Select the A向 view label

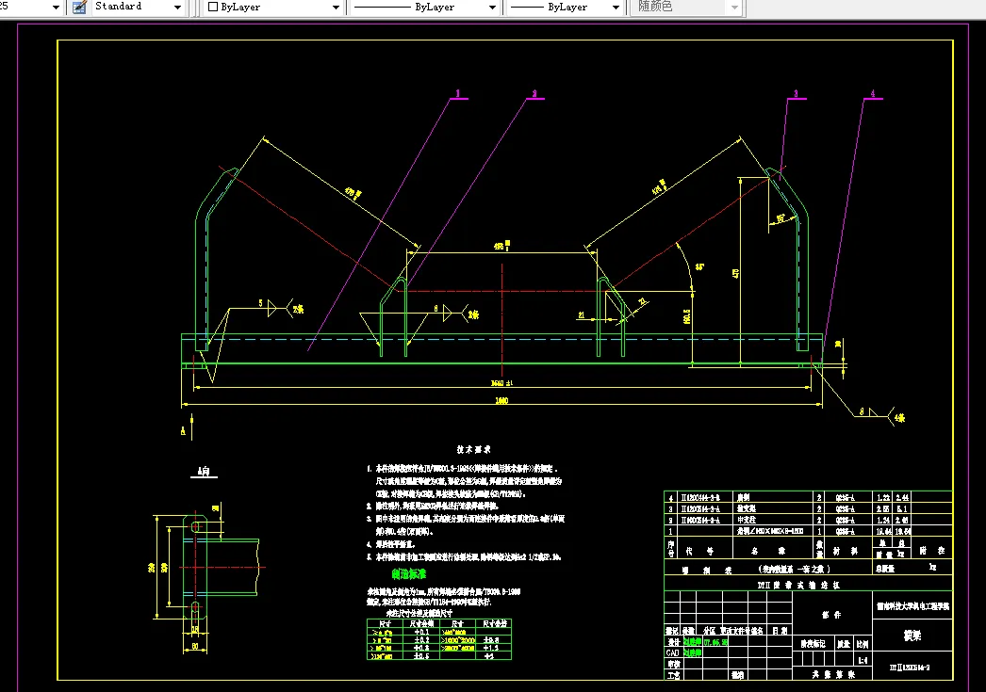tap(204, 472)
